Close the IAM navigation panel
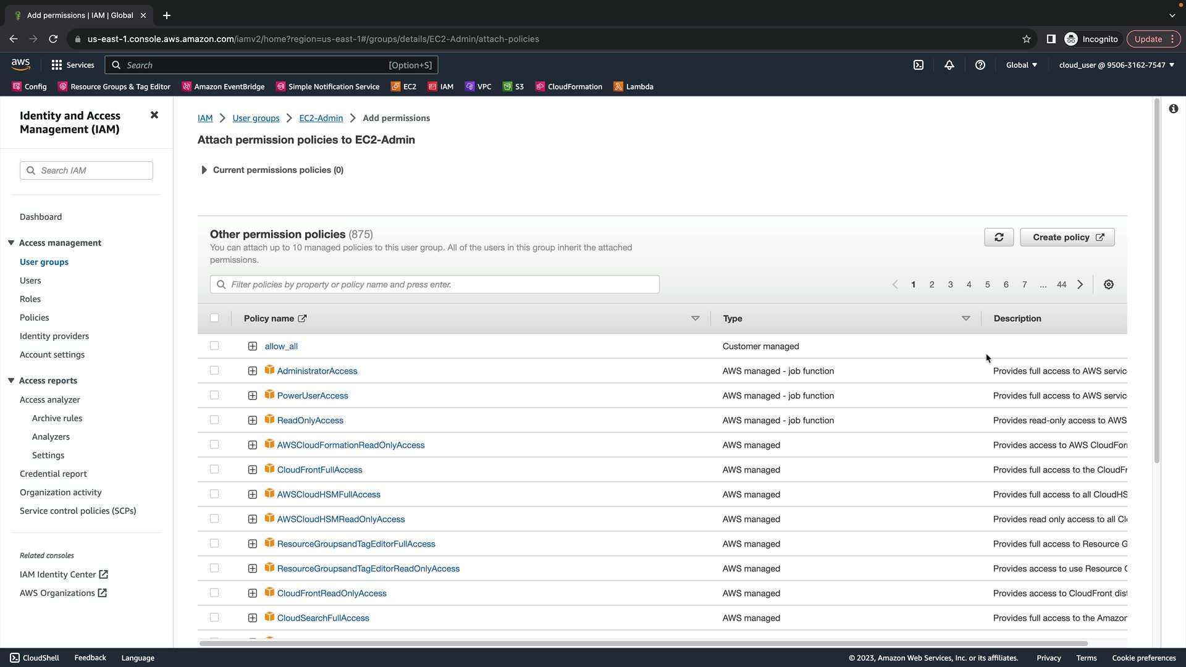Viewport: 1186px width, 667px height. (x=154, y=115)
